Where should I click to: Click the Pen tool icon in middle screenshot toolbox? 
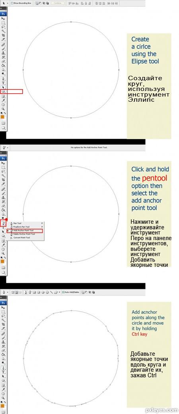click(x=4, y=223)
